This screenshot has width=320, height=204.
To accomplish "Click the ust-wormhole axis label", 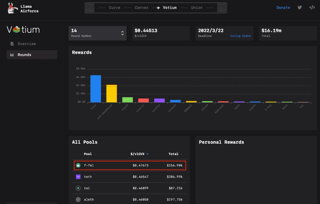I will pyautogui.click(x=105, y=112).
